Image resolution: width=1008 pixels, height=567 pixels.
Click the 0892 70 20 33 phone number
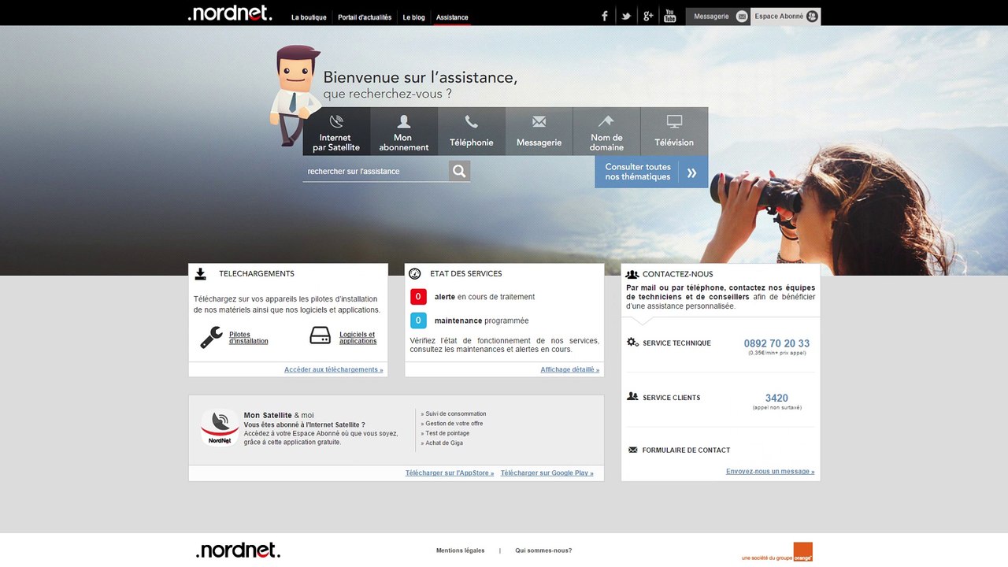pyautogui.click(x=776, y=343)
